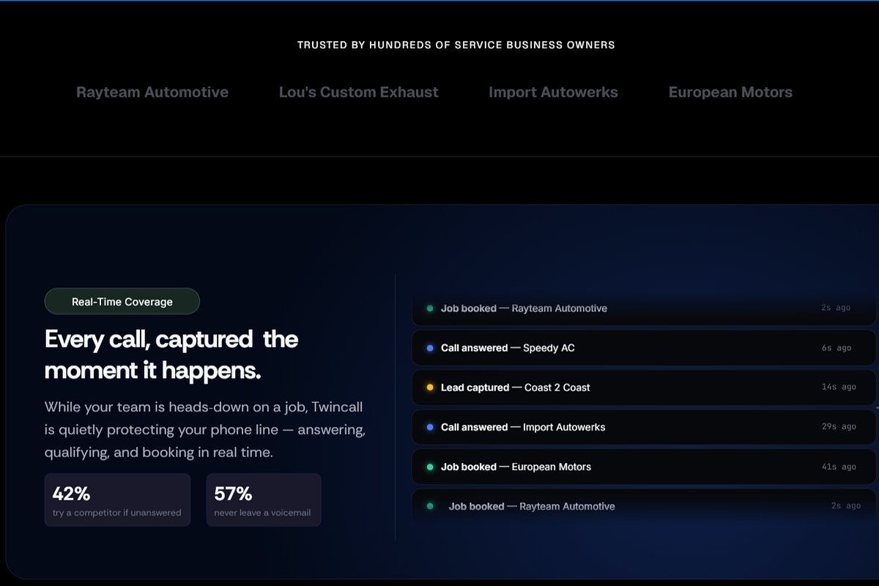Image resolution: width=879 pixels, height=586 pixels.
Task: Click 'try a competitor if unanswered' caption
Action: point(116,513)
